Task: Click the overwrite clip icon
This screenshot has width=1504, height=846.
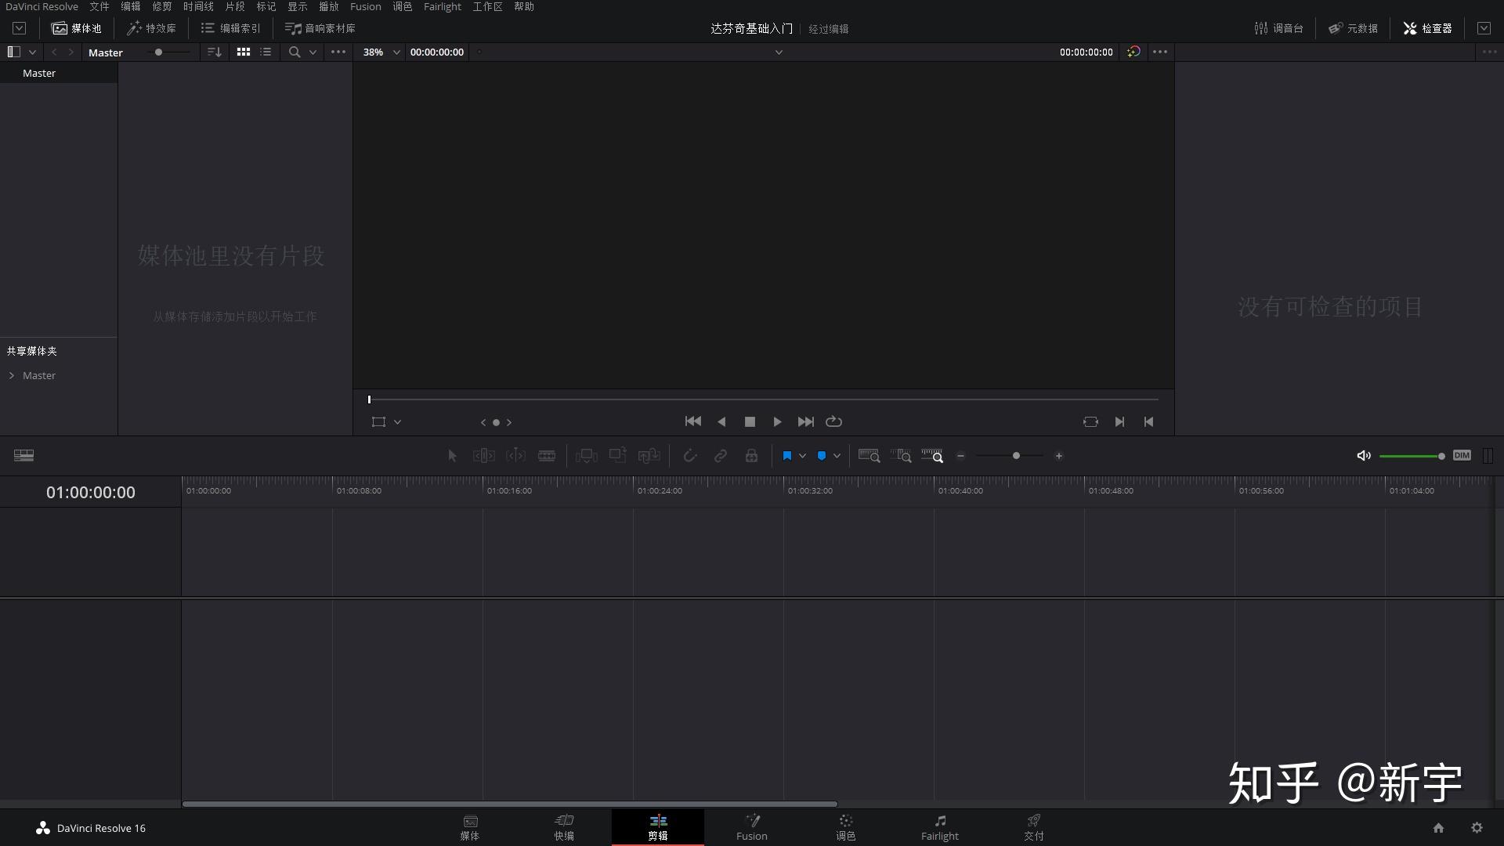Action: [x=618, y=455]
